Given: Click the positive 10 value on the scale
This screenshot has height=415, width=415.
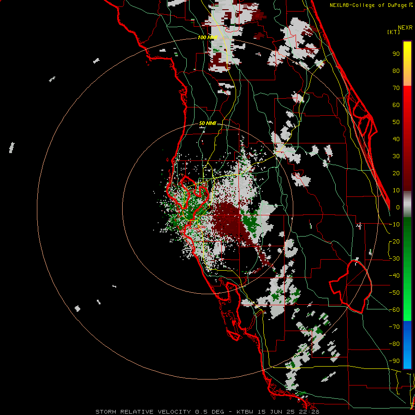Looking at the screenshot, I should pyautogui.click(x=396, y=190).
